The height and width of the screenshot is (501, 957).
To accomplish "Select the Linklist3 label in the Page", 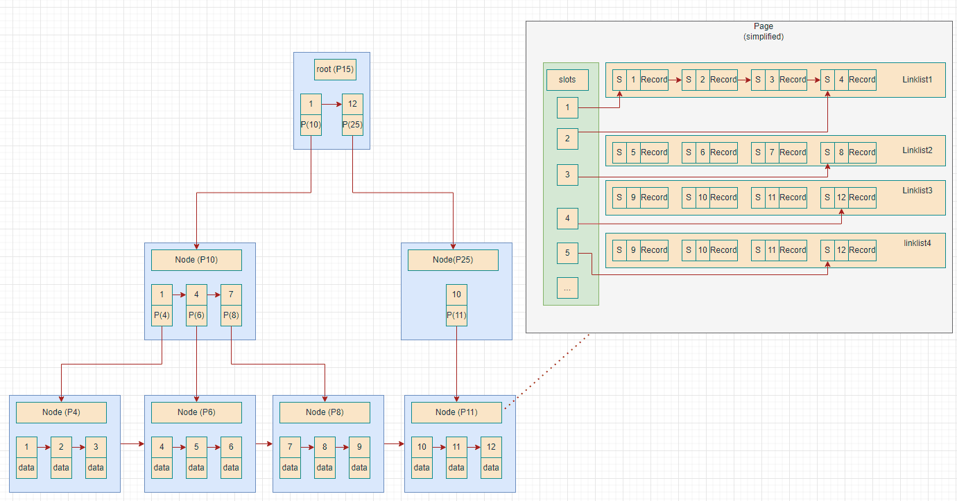I will 917,190.
